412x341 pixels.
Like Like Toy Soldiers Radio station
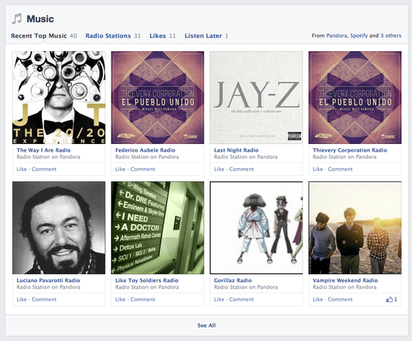(120, 299)
